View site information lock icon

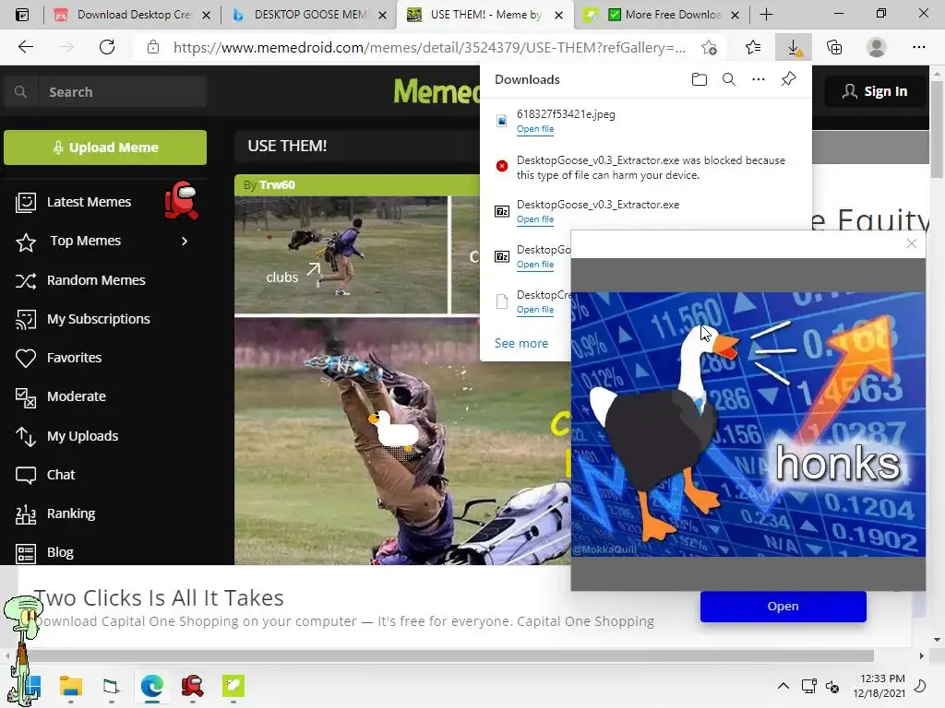[x=153, y=47]
